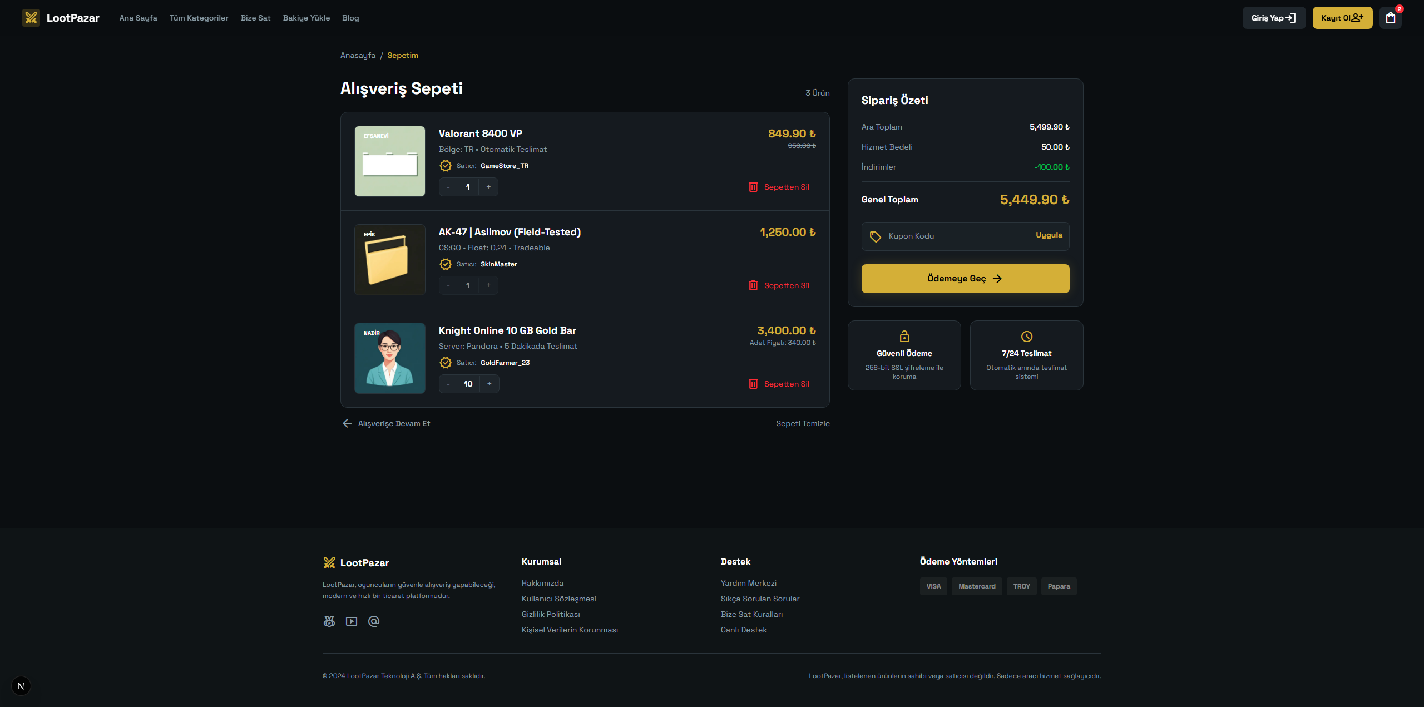The height and width of the screenshot is (707, 1424).
Task: Click the footer medal community icon
Action: [329, 621]
